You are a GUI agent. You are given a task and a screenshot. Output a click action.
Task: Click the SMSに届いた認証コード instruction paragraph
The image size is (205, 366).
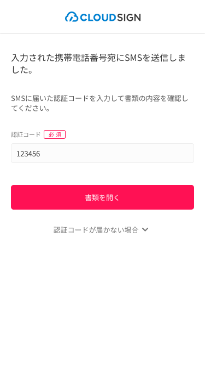99,103
